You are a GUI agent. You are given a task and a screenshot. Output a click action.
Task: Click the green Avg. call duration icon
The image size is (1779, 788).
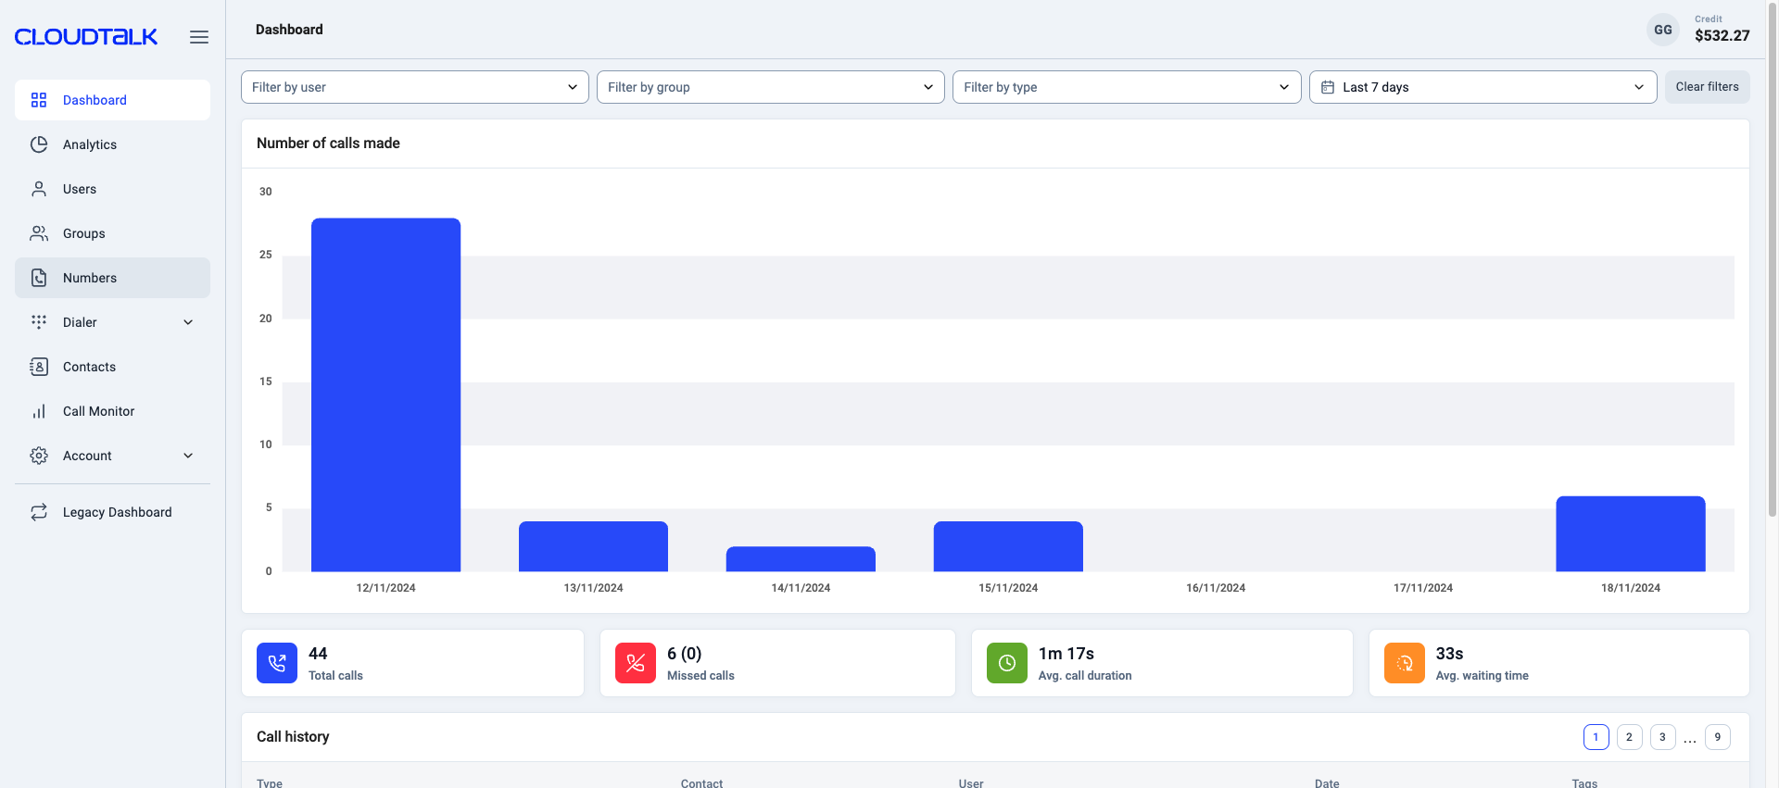(1006, 663)
